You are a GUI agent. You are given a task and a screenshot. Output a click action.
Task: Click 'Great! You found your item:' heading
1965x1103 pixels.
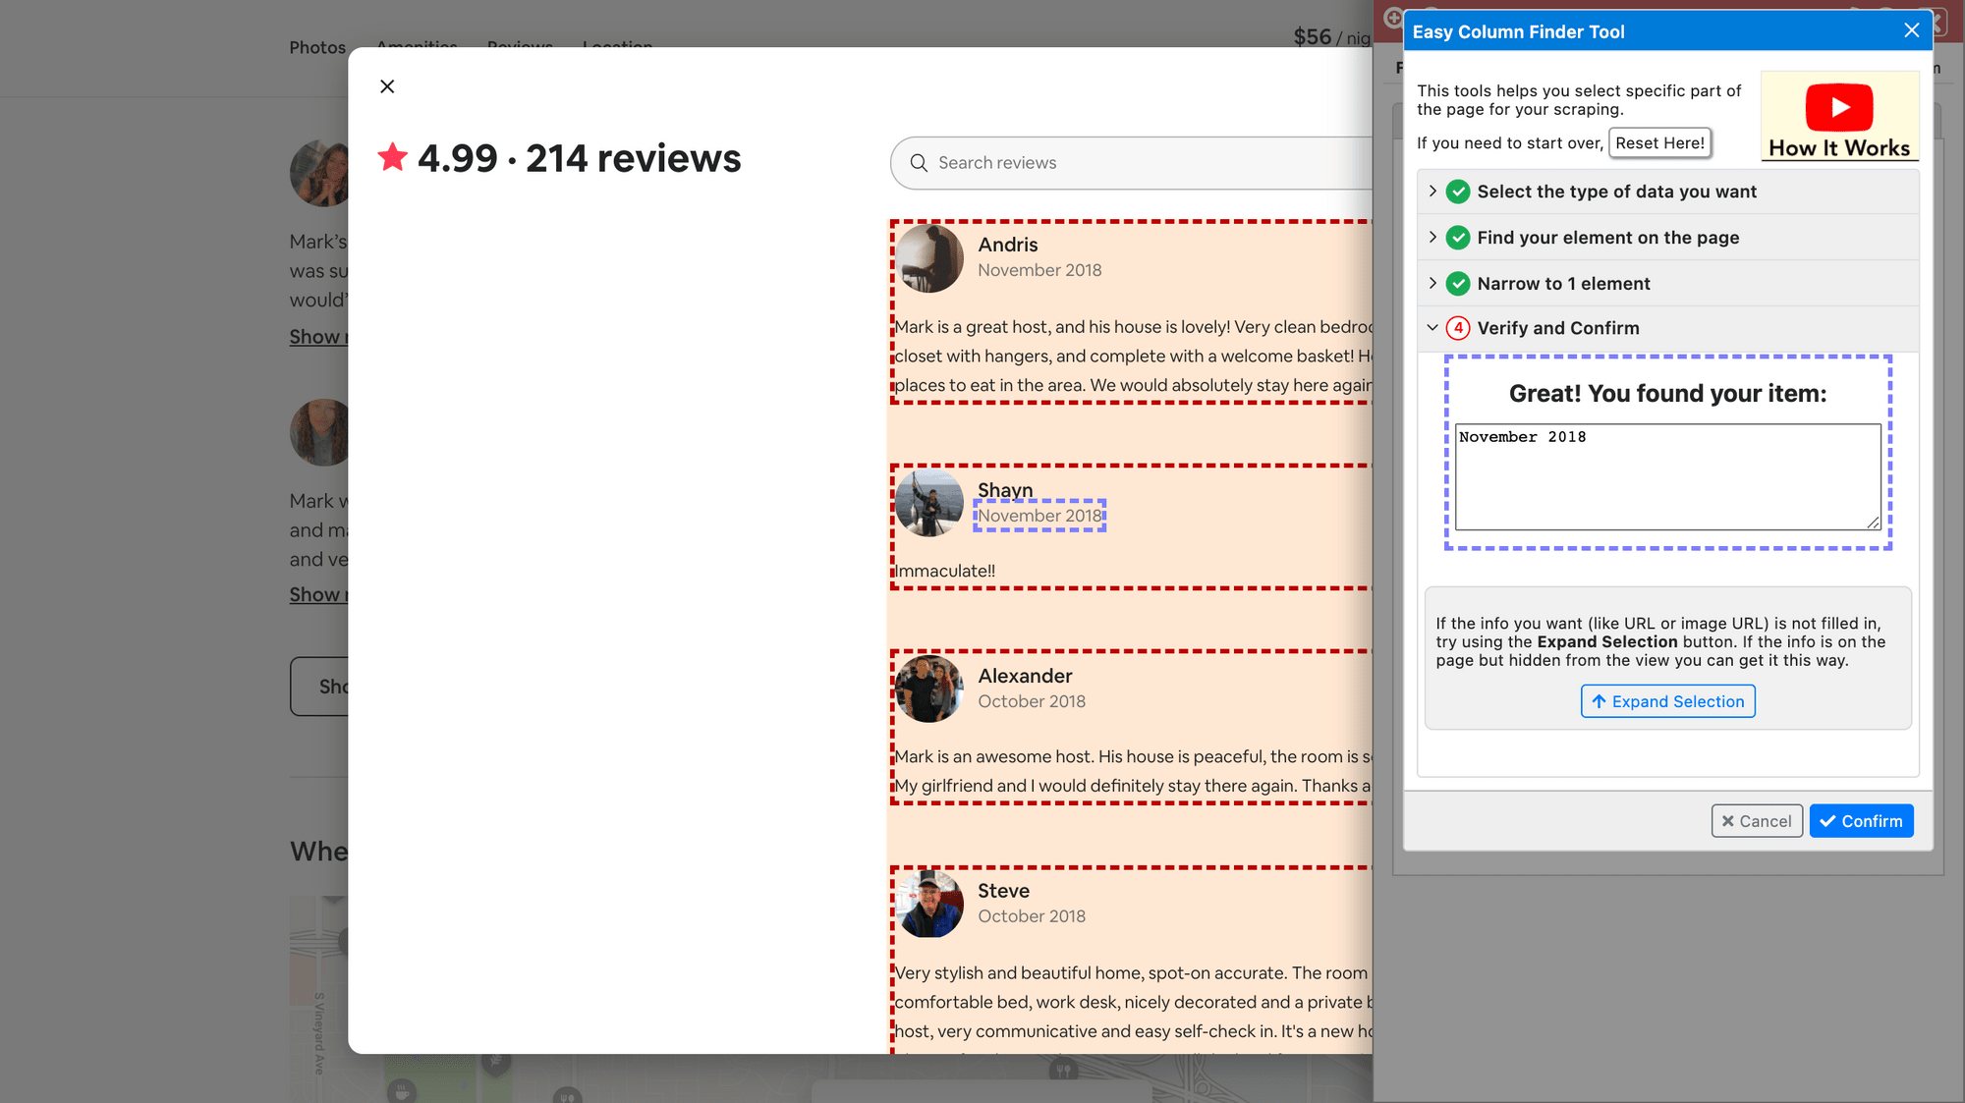click(1667, 394)
